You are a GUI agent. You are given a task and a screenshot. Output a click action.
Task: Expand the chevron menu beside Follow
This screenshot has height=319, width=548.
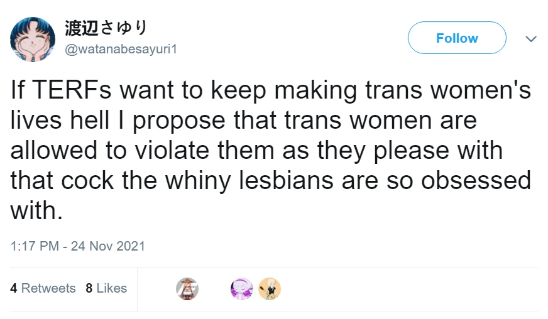tap(531, 39)
